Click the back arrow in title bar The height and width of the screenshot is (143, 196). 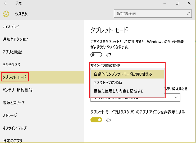(6, 3)
